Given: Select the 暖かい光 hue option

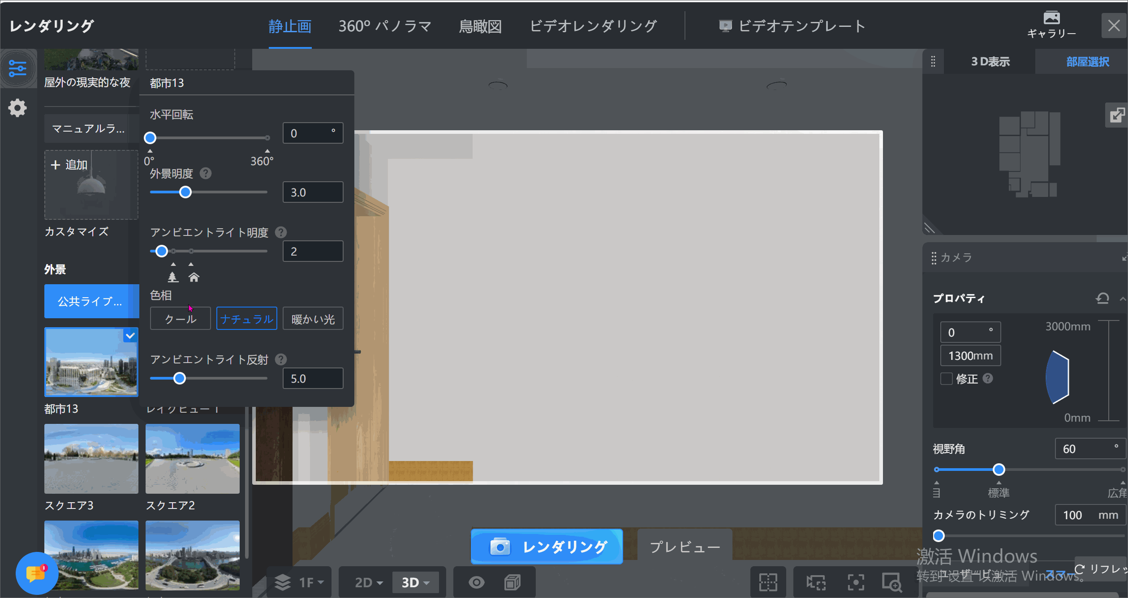Looking at the screenshot, I should [x=313, y=319].
